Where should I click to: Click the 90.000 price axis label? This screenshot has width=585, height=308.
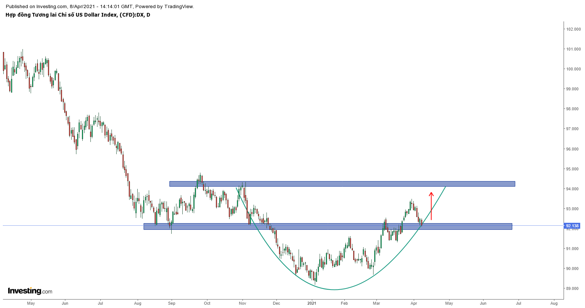coord(573,269)
